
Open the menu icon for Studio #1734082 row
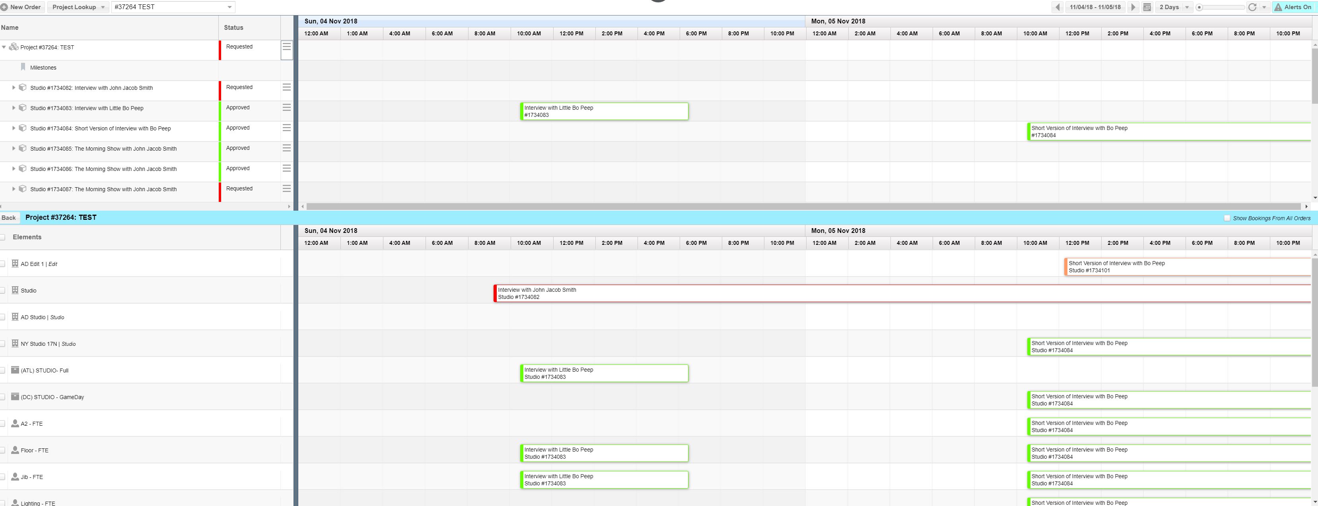(x=286, y=87)
